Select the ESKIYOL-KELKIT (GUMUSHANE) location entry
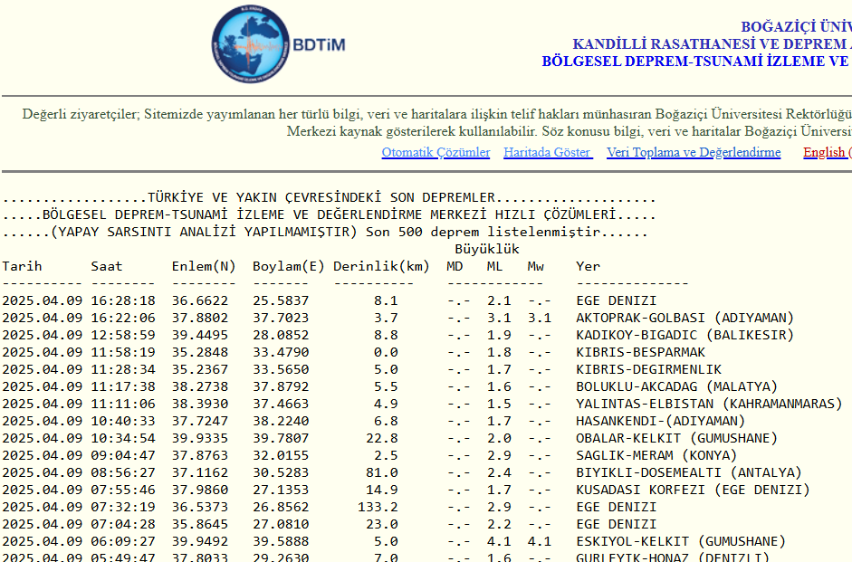 point(681,541)
